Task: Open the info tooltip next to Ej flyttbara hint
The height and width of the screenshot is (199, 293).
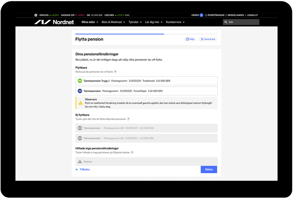Action: click(128, 119)
